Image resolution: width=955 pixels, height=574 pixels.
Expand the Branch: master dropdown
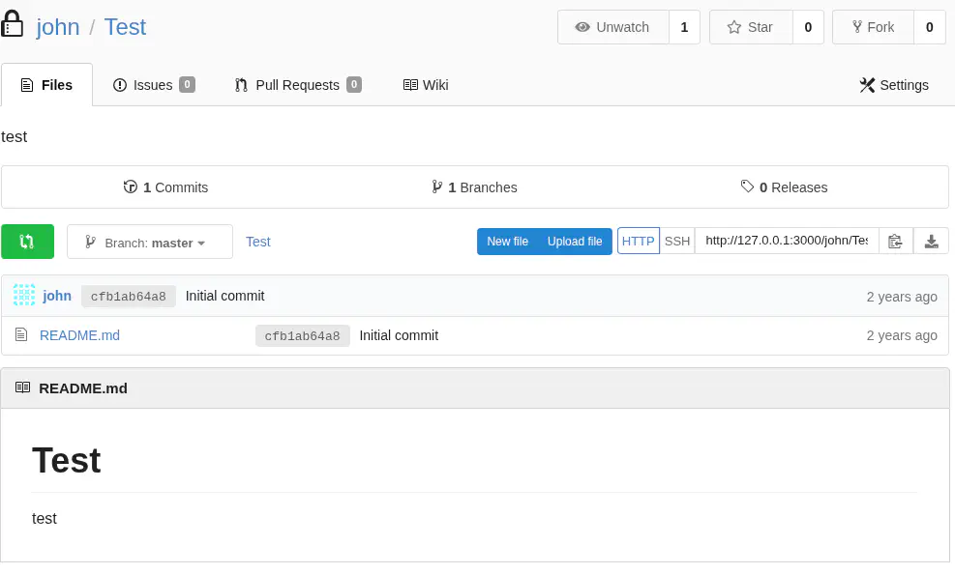150,243
